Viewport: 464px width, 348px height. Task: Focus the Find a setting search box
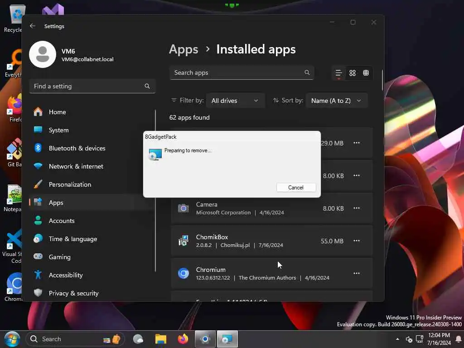point(92,86)
